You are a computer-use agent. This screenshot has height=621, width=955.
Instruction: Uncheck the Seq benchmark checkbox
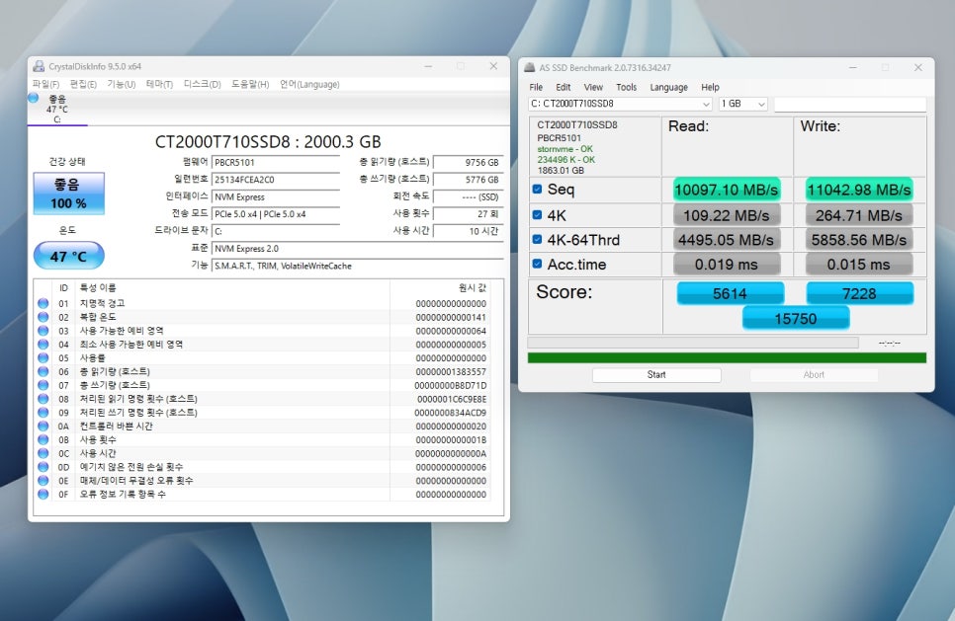click(537, 190)
